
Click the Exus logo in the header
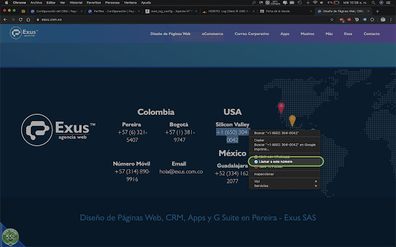24,33
